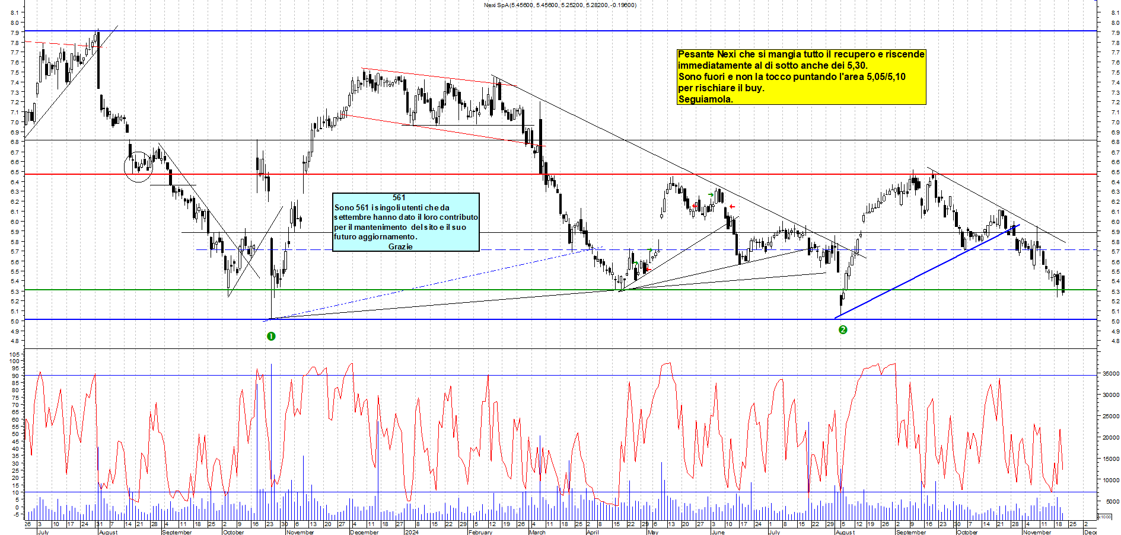Click the Nexi SpA chart title text
Screen dimensions: 1121x535
pos(560,5)
